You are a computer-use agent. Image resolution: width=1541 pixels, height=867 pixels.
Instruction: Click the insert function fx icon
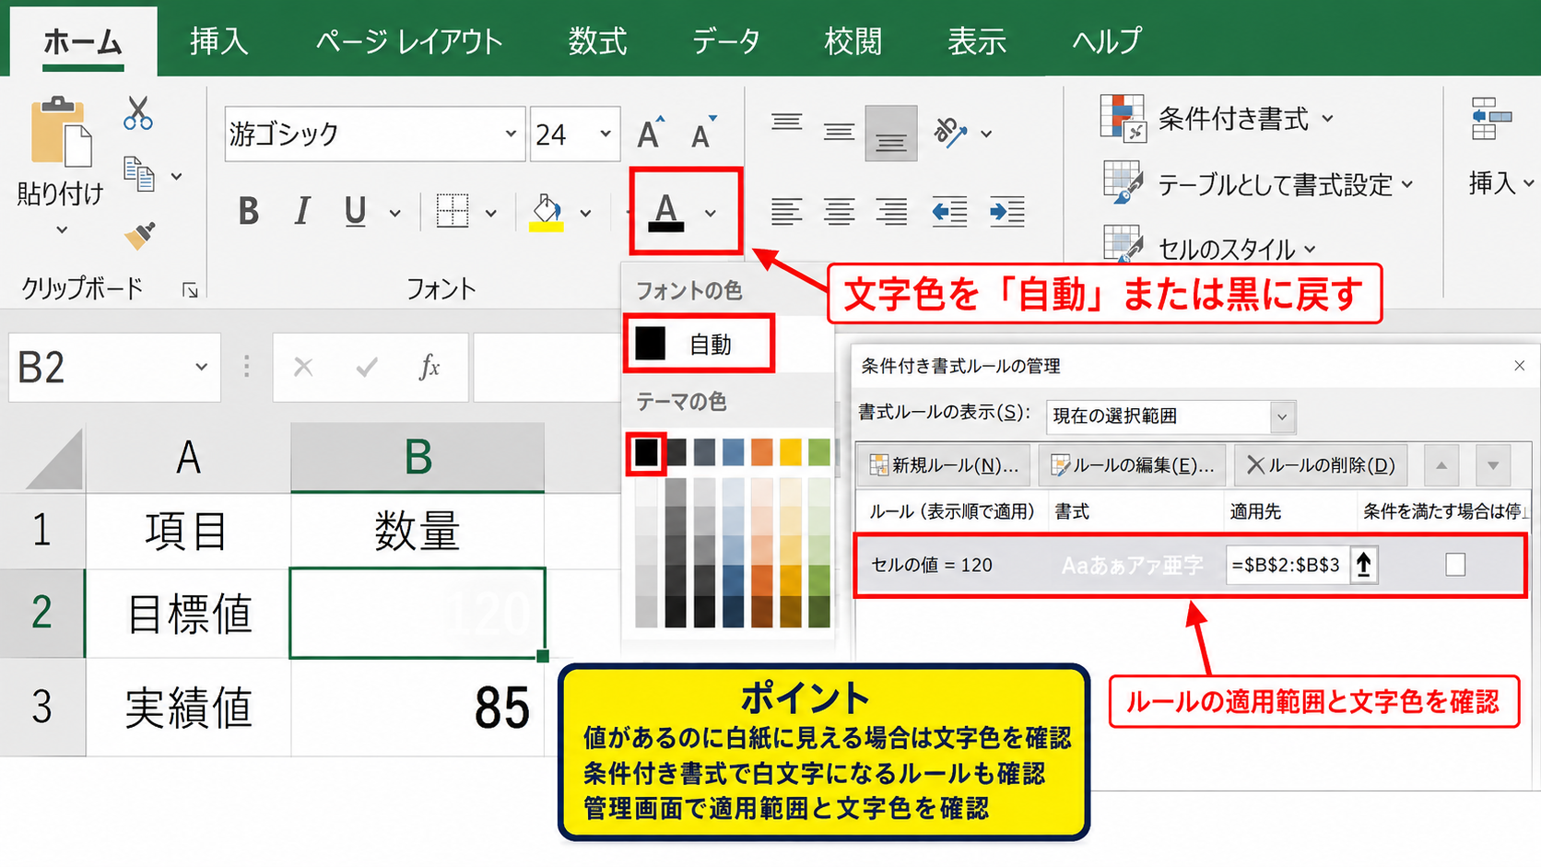(x=429, y=367)
